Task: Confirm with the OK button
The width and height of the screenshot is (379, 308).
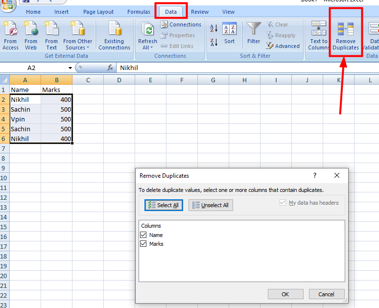Action: coord(285,294)
